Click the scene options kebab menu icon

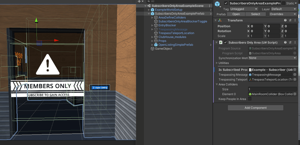[210, 6]
